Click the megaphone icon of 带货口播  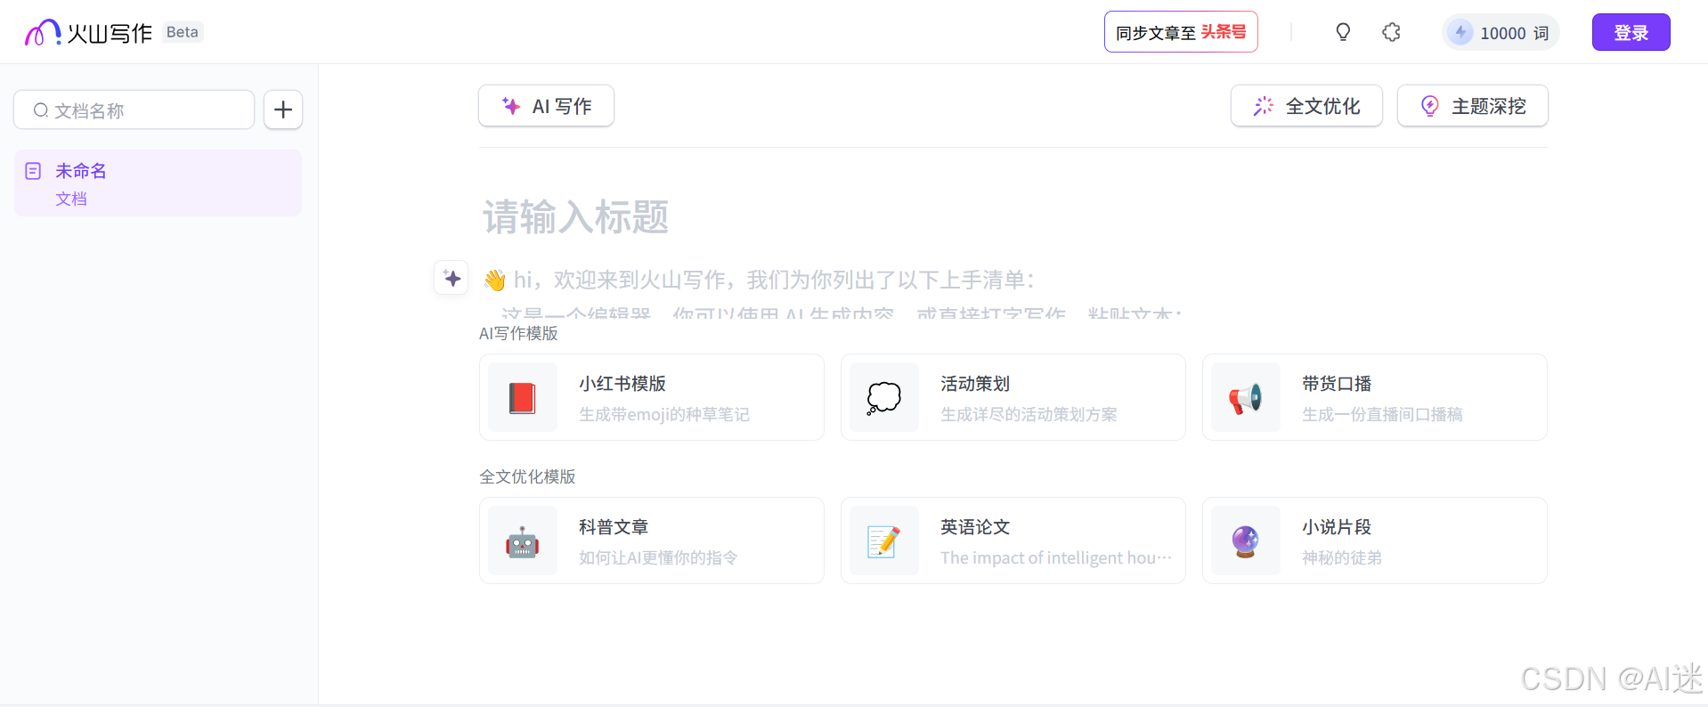(1246, 397)
